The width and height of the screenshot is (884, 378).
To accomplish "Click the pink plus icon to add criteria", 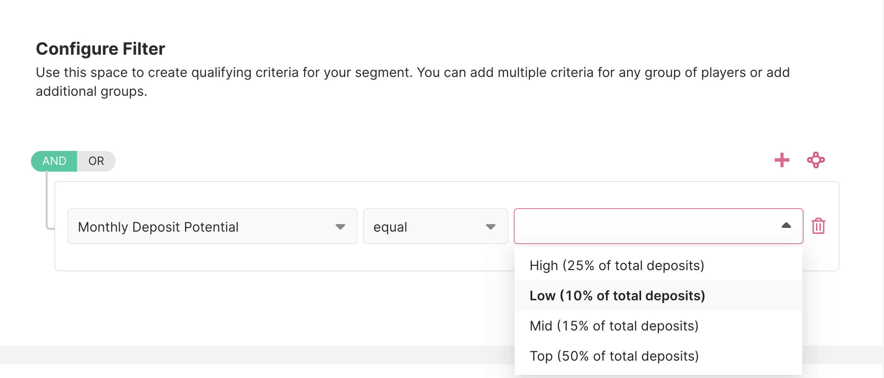I will [782, 160].
